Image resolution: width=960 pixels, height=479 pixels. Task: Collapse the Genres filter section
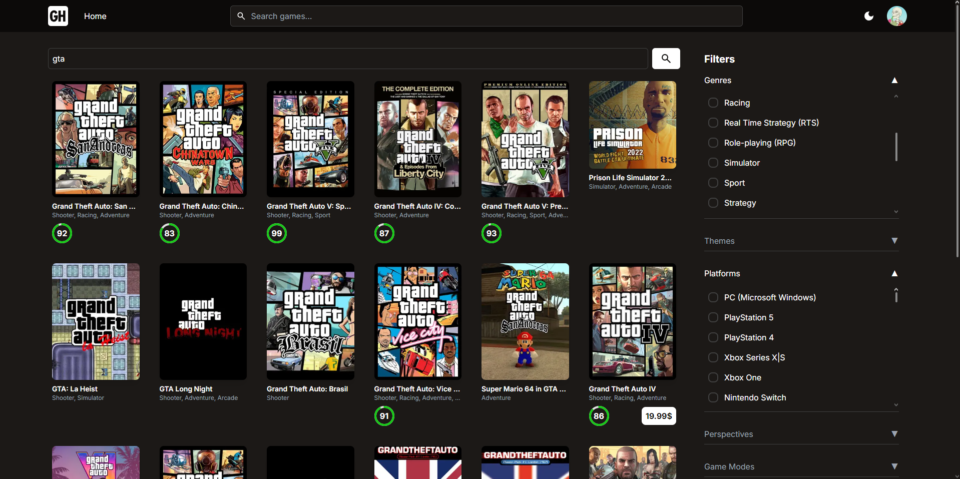pyautogui.click(x=895, y=80)
